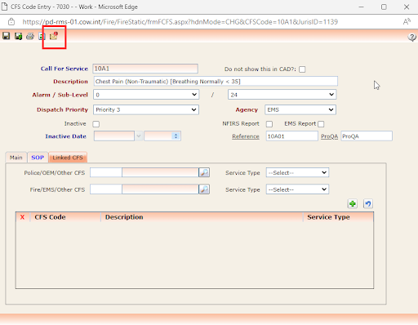Expand the Agency dropdown showing EMS
The height and width of the screenshot is (325, 418).
click(300, 109)
